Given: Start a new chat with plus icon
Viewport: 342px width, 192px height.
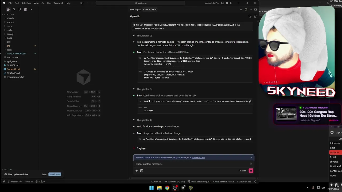Looking at the screenshot, I should coord(241,9).
